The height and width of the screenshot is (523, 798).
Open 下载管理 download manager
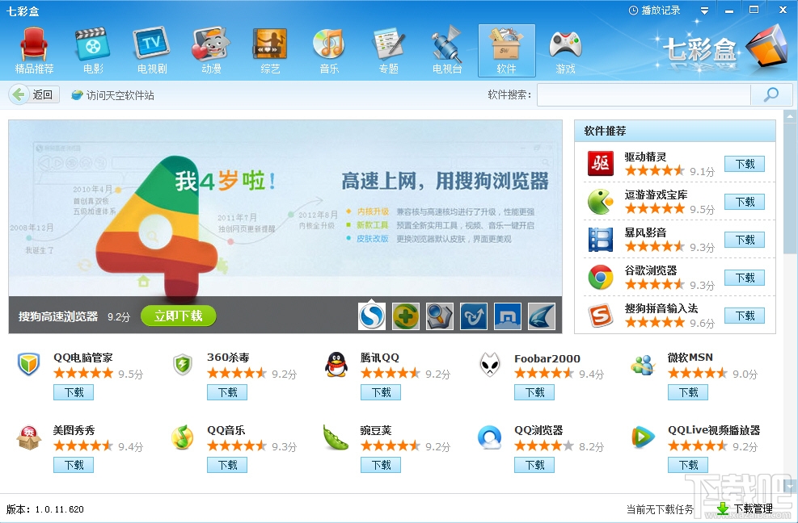tap(745, 508)
